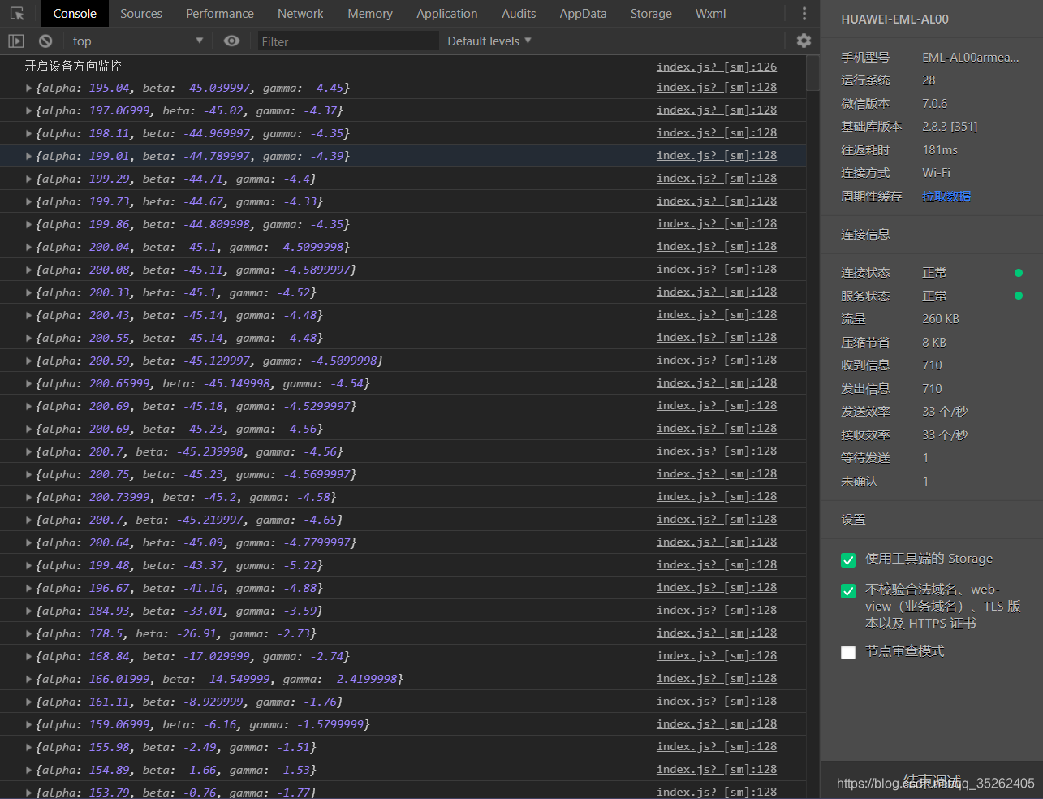The height and width of the screenshot is (799, 1043).
Task: Select the 7.0.6 WeChat version value
Action: [934, 103]
